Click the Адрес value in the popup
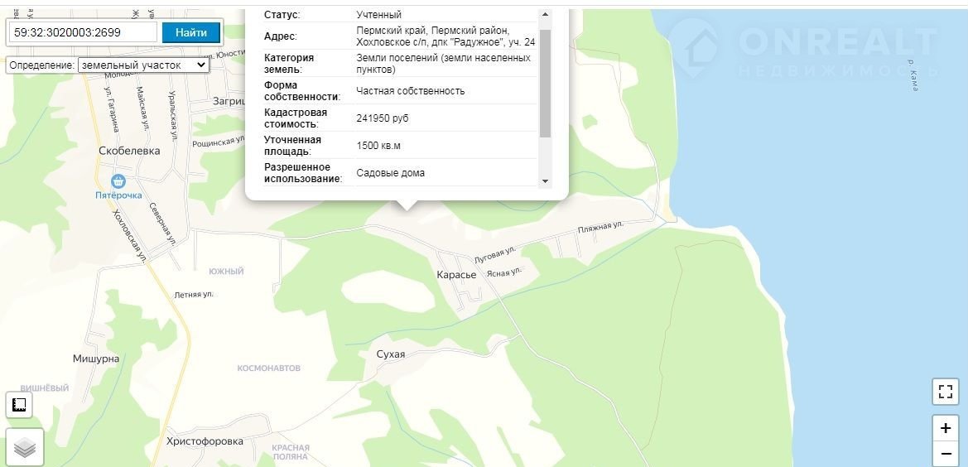This screenshot has width=968, height=467. (x=445, y=36)
